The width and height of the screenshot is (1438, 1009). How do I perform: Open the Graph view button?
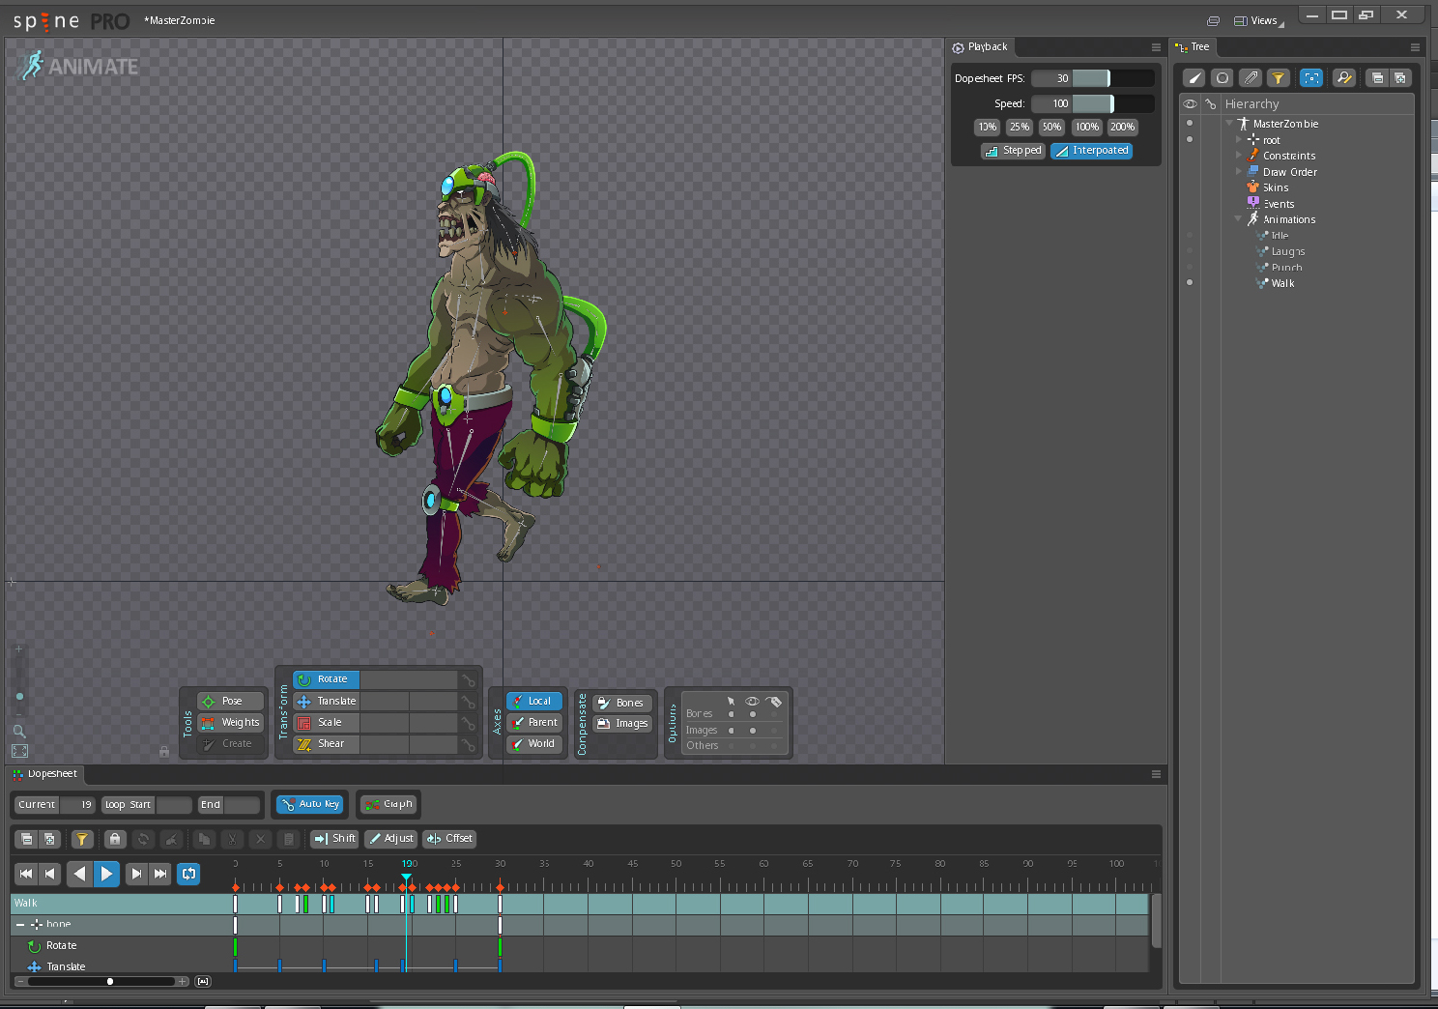click(x=388, y=804)
